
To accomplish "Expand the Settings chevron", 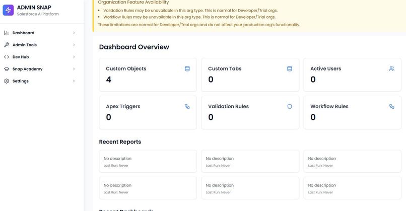I will (74, 81).
